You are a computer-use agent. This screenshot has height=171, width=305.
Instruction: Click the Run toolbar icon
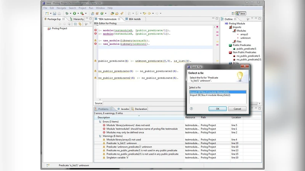(x=74, y=13)
